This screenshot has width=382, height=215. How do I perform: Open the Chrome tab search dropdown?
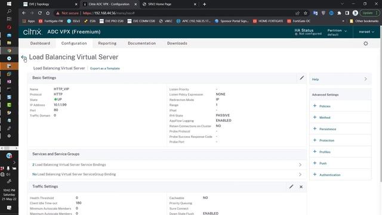tap(342, 4)
